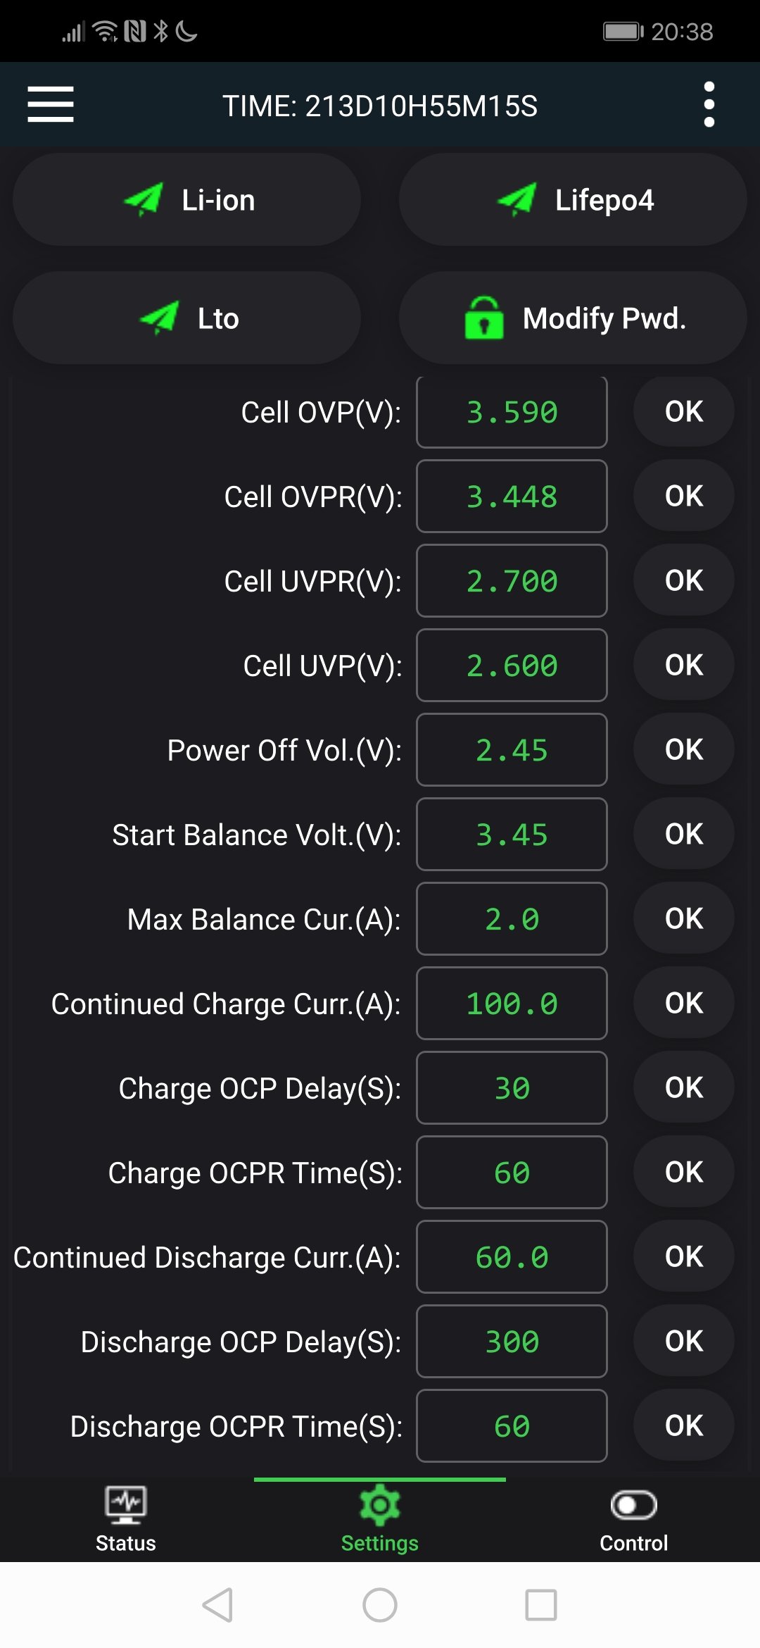This screenshot has height=1648, width=760.
Task: Open Android recent apps square icon
Action: (540, 1605)
